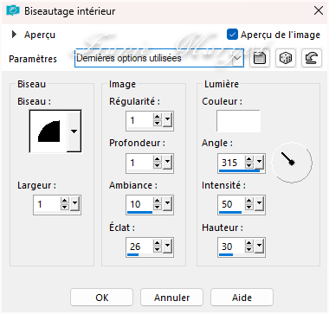Expand the Aperçu preview triangle
This screenshot has width=329, height=314.
(14, 35)
